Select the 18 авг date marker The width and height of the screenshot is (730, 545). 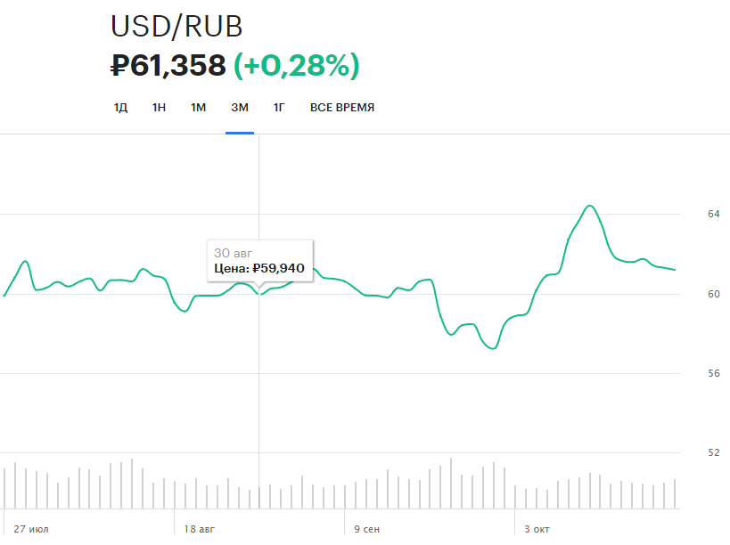coord(200,529)
